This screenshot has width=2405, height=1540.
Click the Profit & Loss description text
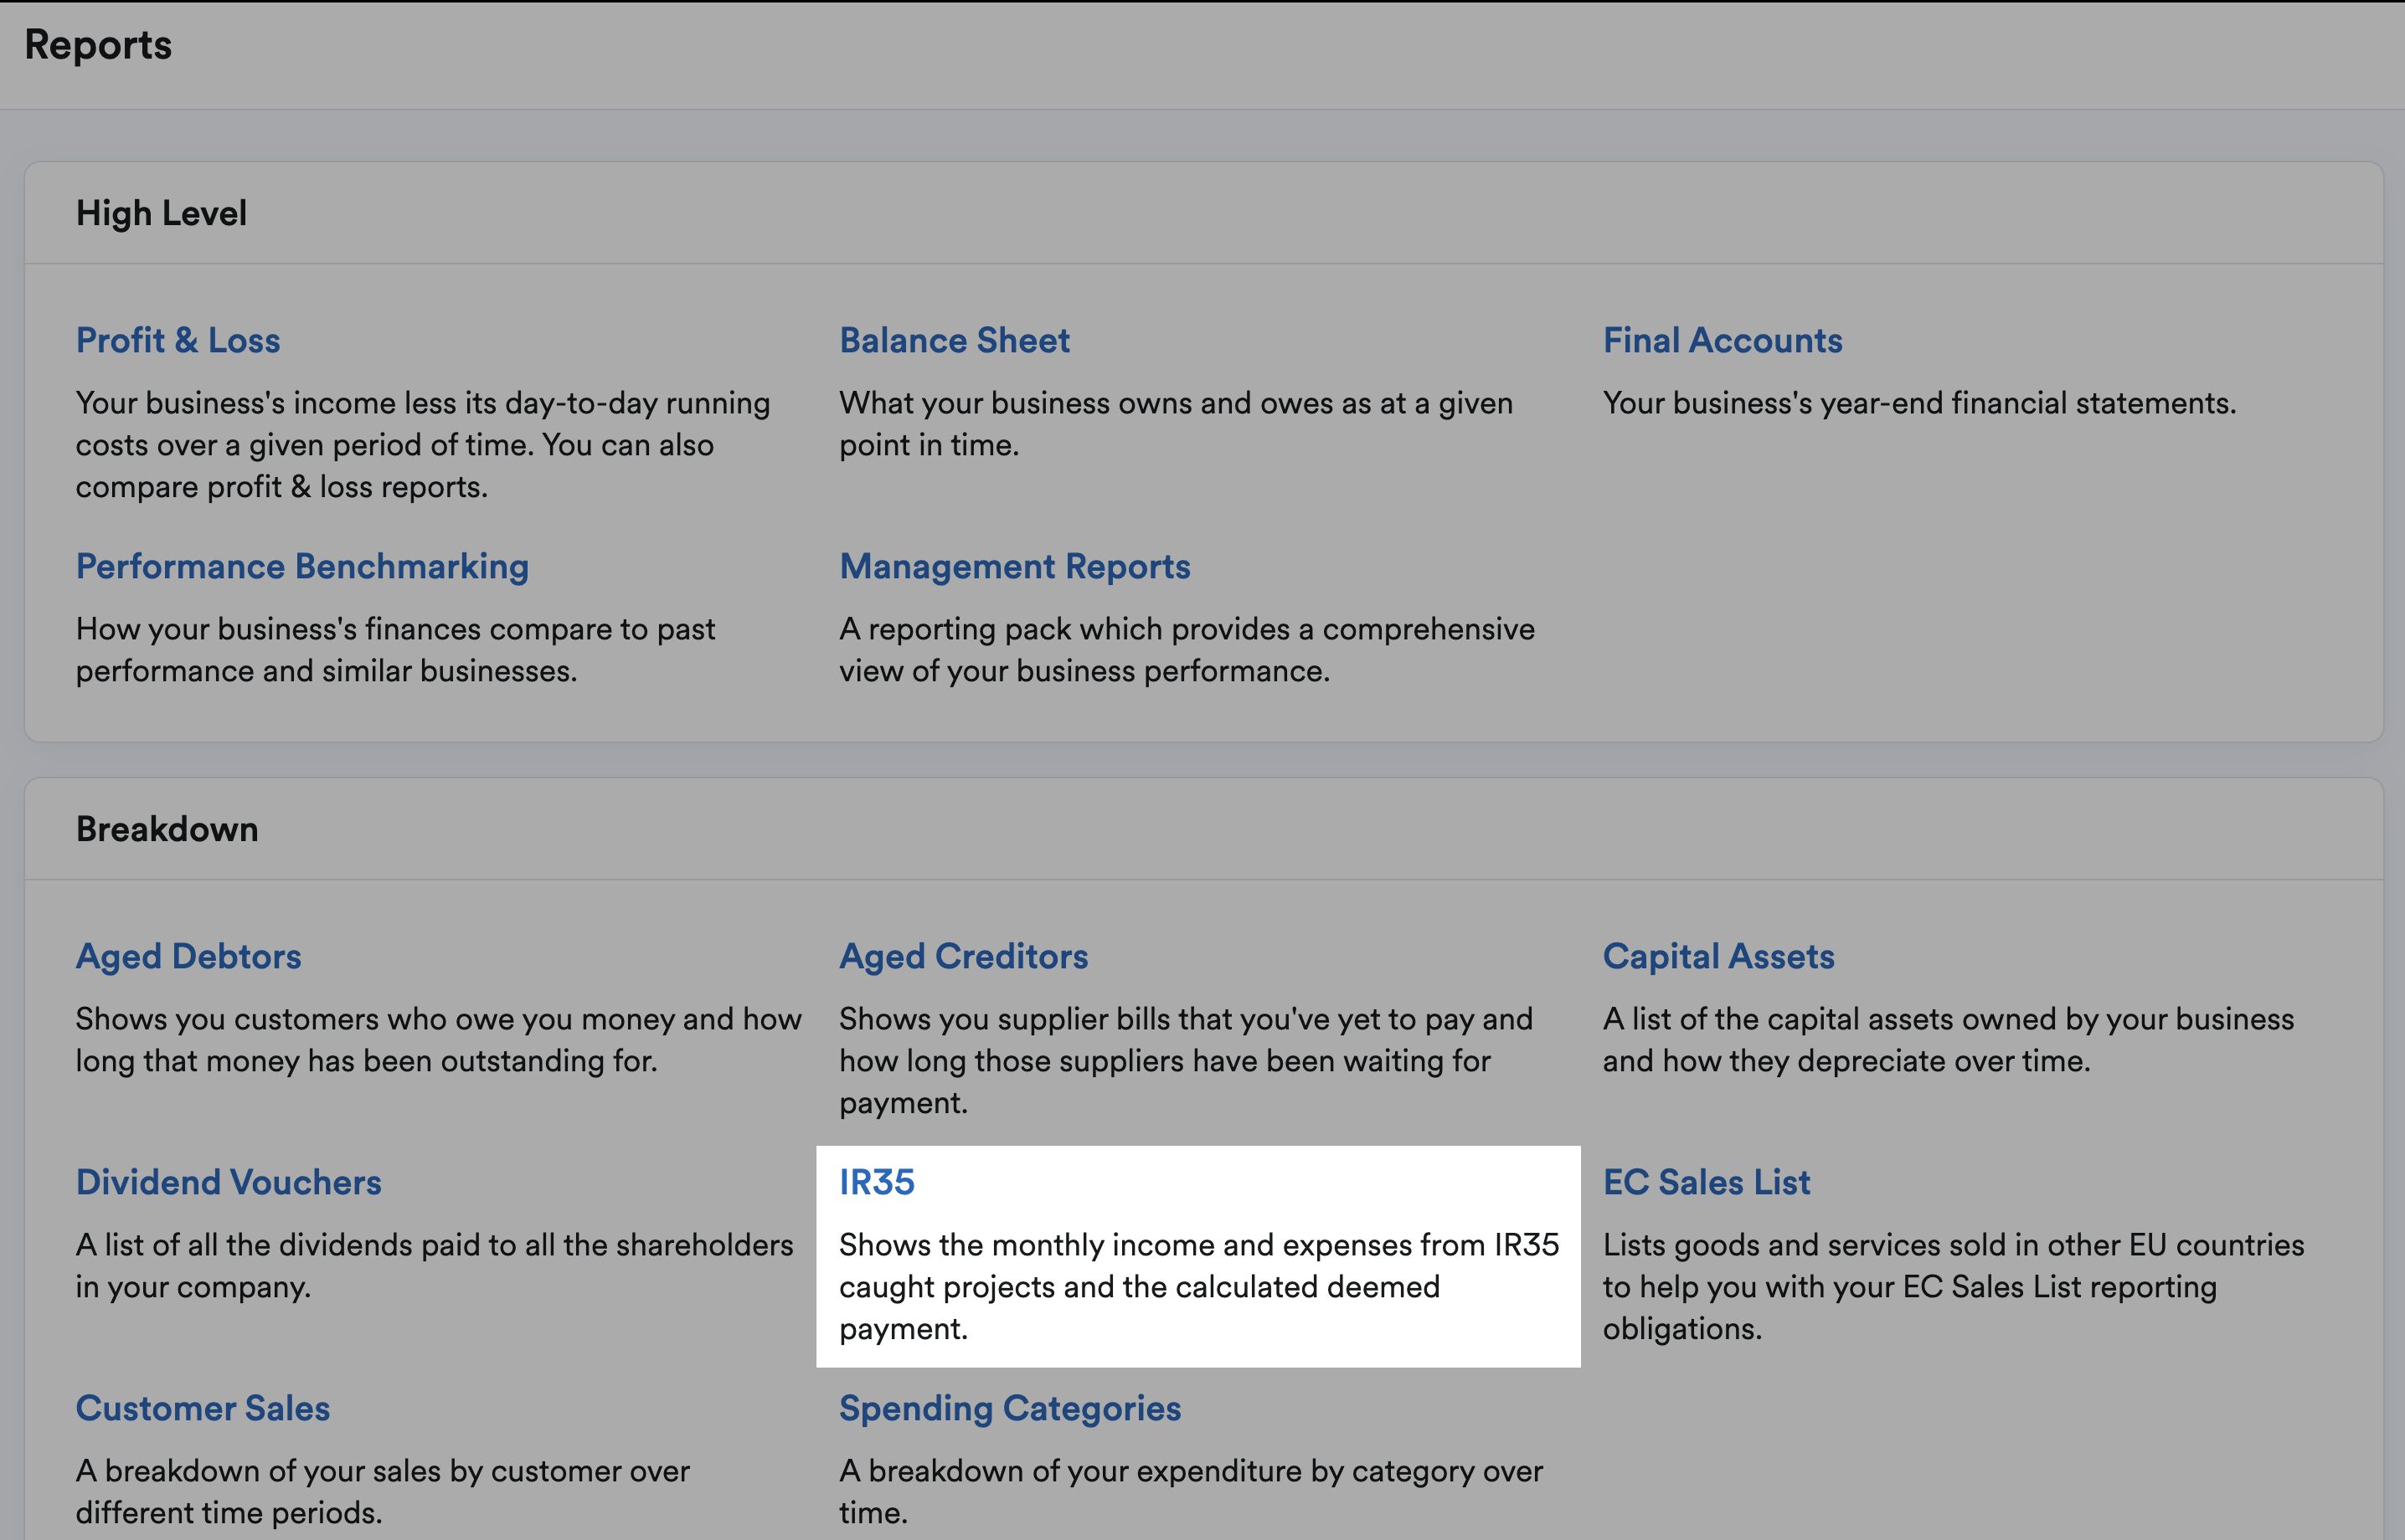(423, 445)
